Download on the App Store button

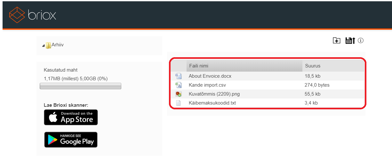(x=71, y=117)
